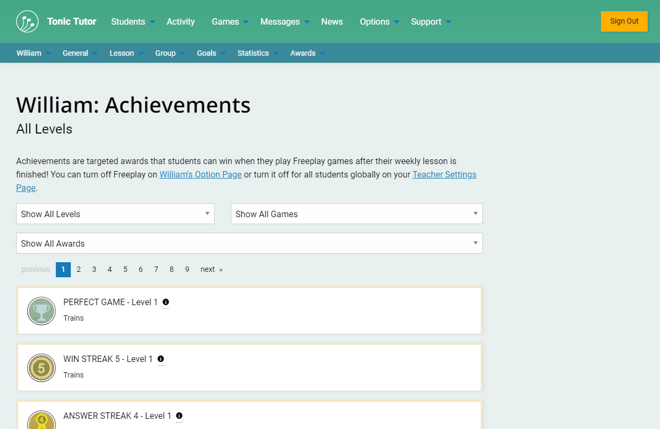
Task: Follow the William's Option Page link
Action: (x=200, y=174)
